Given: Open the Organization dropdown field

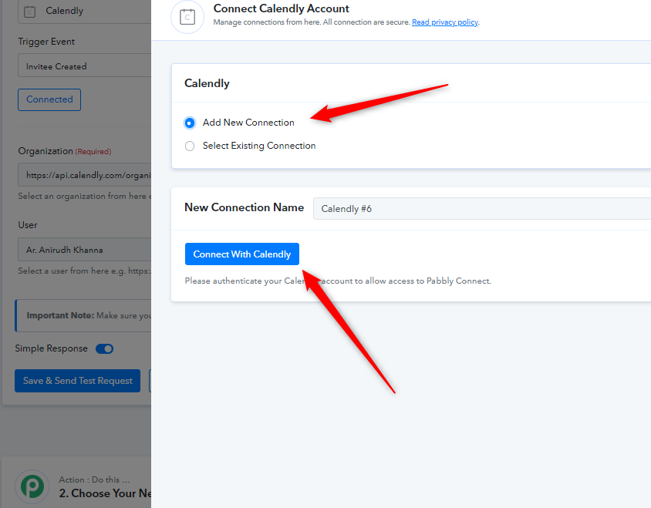Looking at the screenshot, I should tap(84, 175).
